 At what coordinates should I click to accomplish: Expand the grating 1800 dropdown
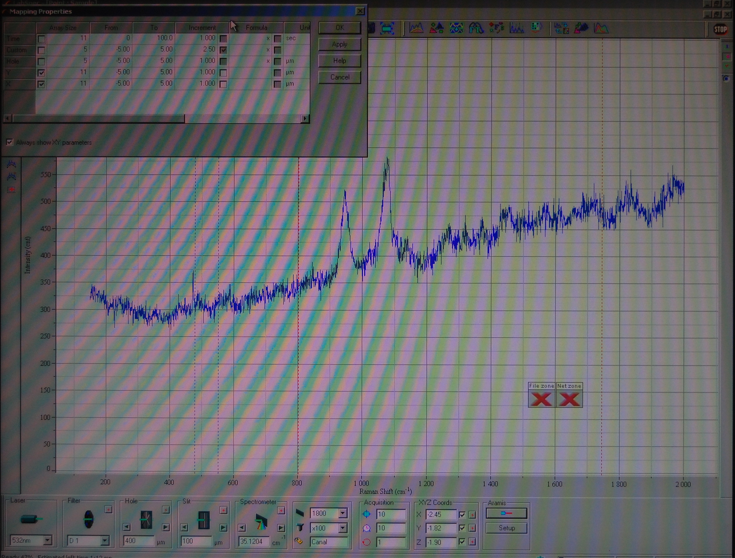342,513
